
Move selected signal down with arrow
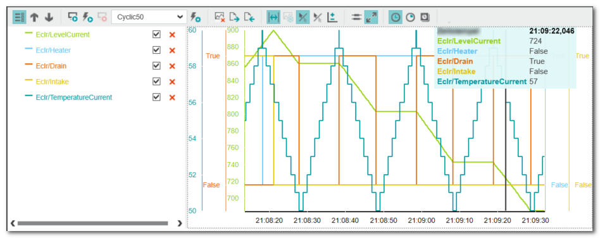click(x=49, y=17)
